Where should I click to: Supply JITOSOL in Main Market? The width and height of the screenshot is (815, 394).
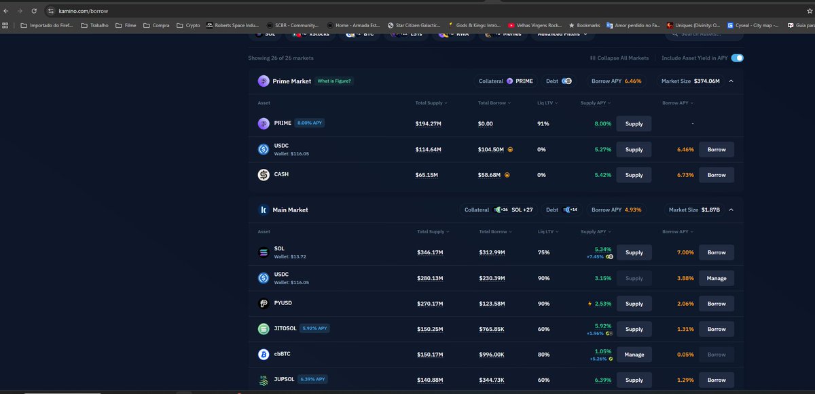coord(634,329)
